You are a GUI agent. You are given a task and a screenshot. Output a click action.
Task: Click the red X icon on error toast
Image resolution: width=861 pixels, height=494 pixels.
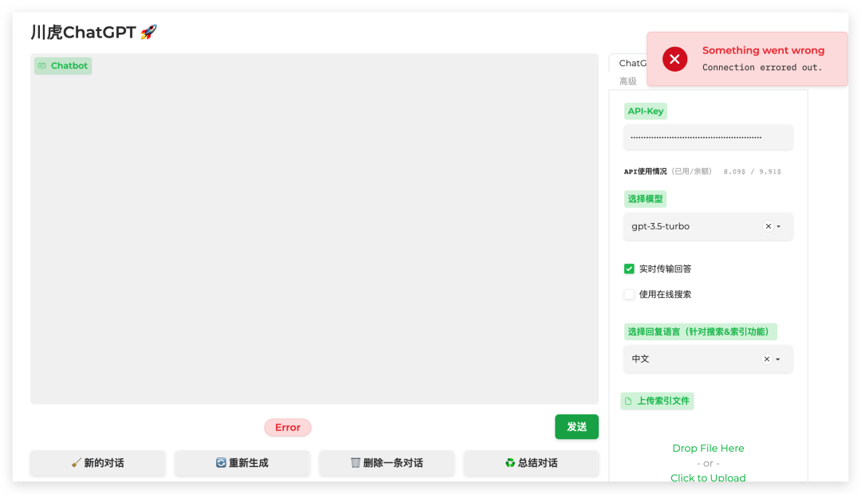click(x=674, y=59)
